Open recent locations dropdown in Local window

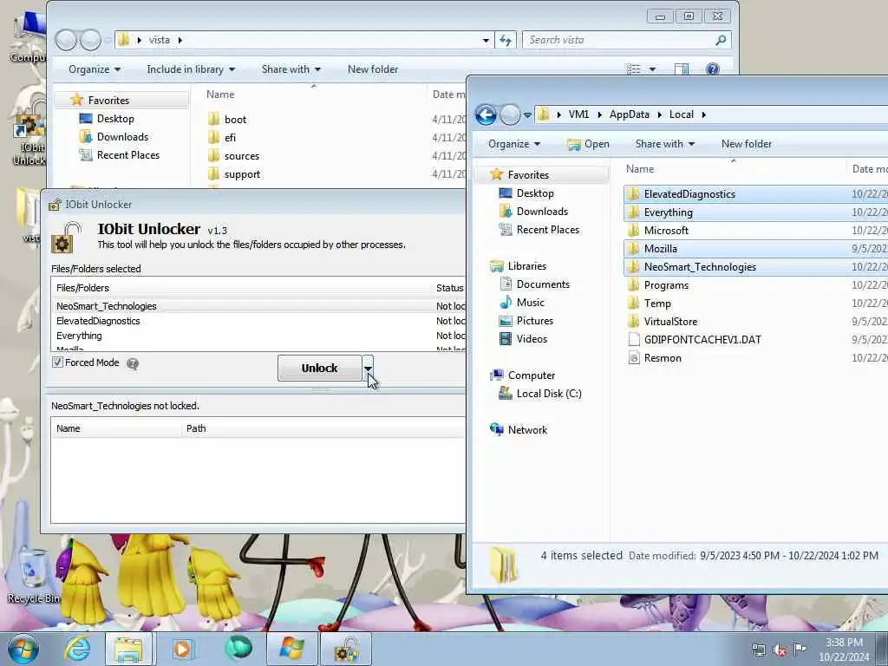tap(527, 115)
